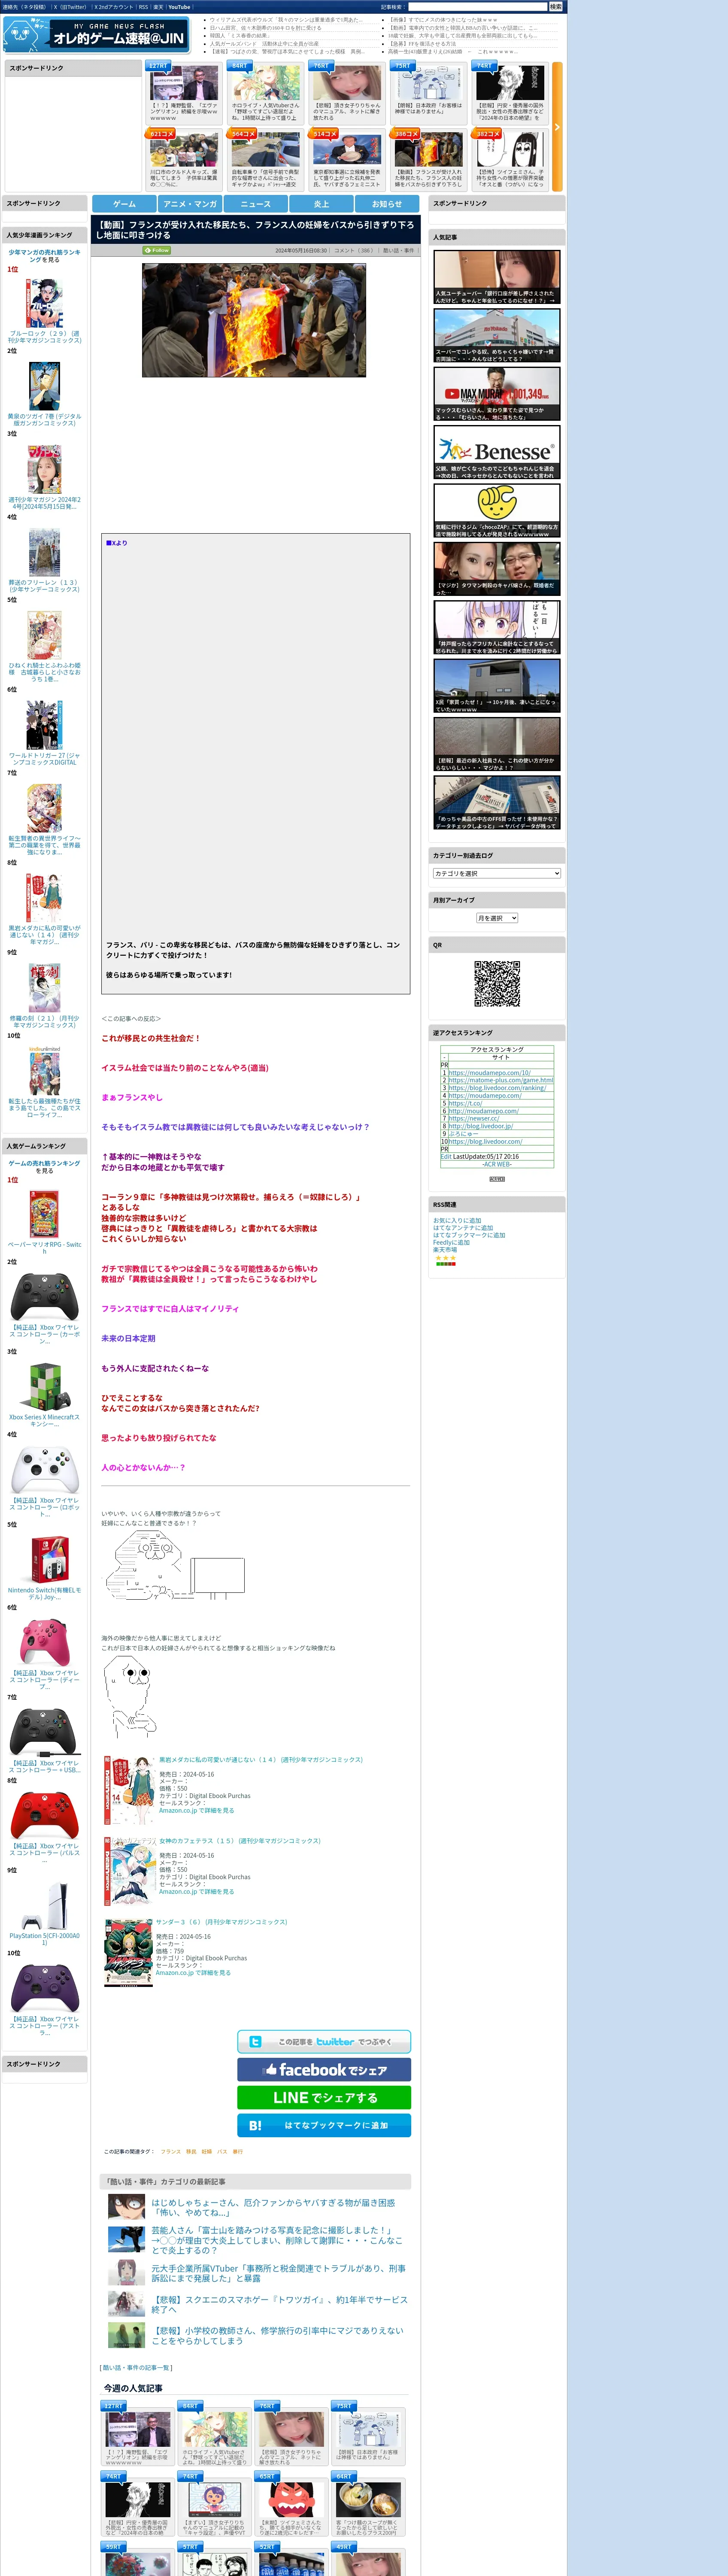Screen dimensions: 728x2576
Task: Click the 暴行 related tag
Action: click(x=237, y=2151)
